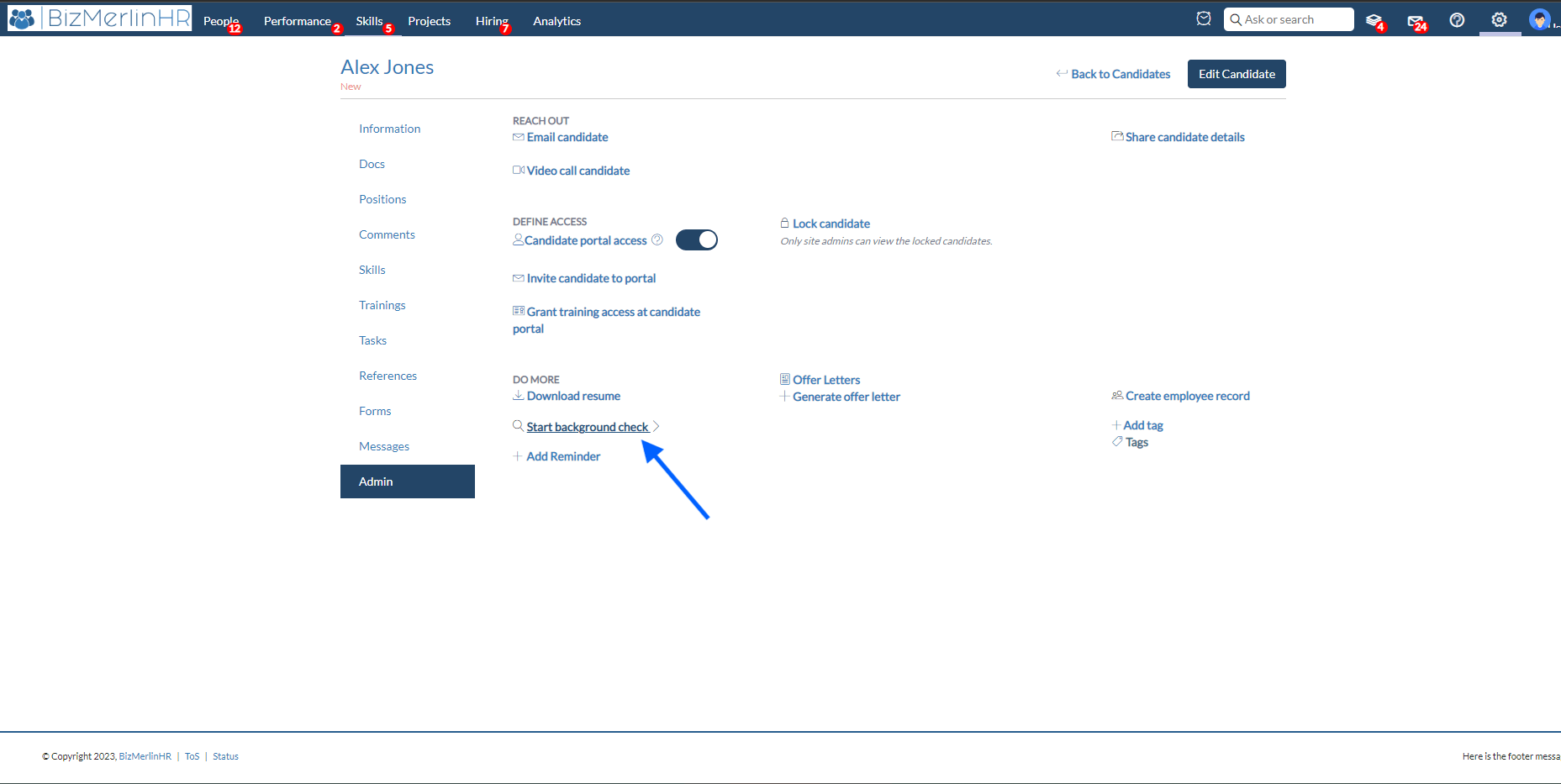Click the Video call candidate link
The width and height of the screenshot is (1561, 784).
pos(578,171)
